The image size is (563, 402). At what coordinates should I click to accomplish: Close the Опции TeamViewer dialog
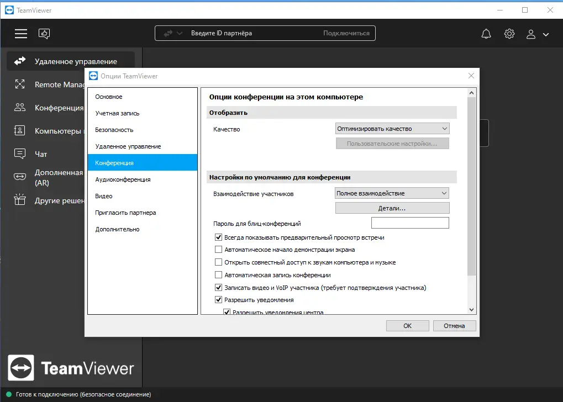[471, 76]
